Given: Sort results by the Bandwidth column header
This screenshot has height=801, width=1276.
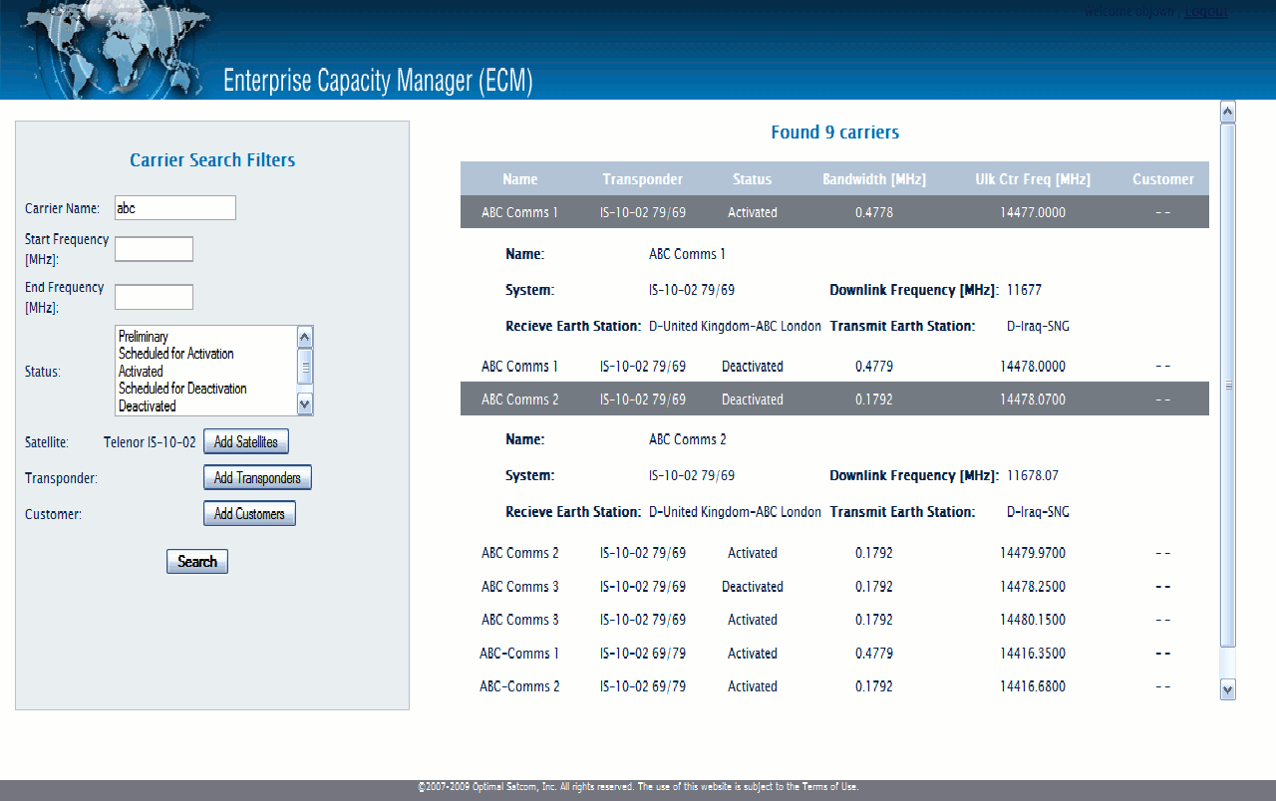Looking at the screenshot, I should coord(873,178).
